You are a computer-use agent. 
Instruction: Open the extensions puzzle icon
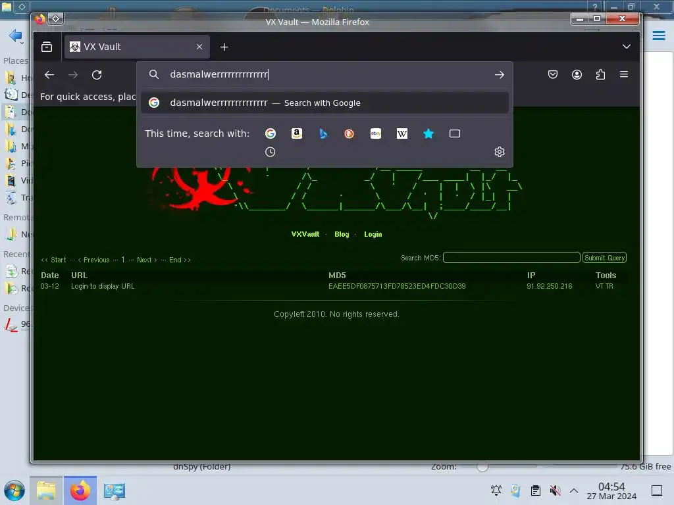600,75
